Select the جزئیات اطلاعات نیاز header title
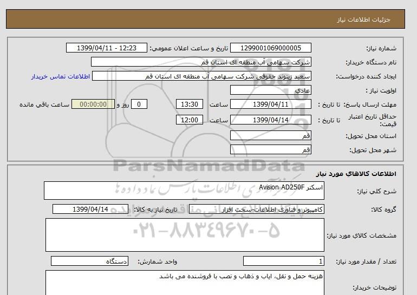Screen dimensions: 417x295 (x=363, y=19)
